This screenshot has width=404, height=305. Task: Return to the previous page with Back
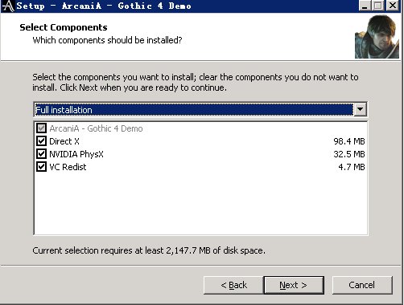pyautogui.click(x=233, y=285)
